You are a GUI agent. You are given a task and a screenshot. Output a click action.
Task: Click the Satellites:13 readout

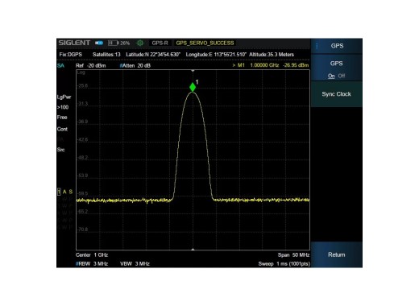click(x=106, y=55)
